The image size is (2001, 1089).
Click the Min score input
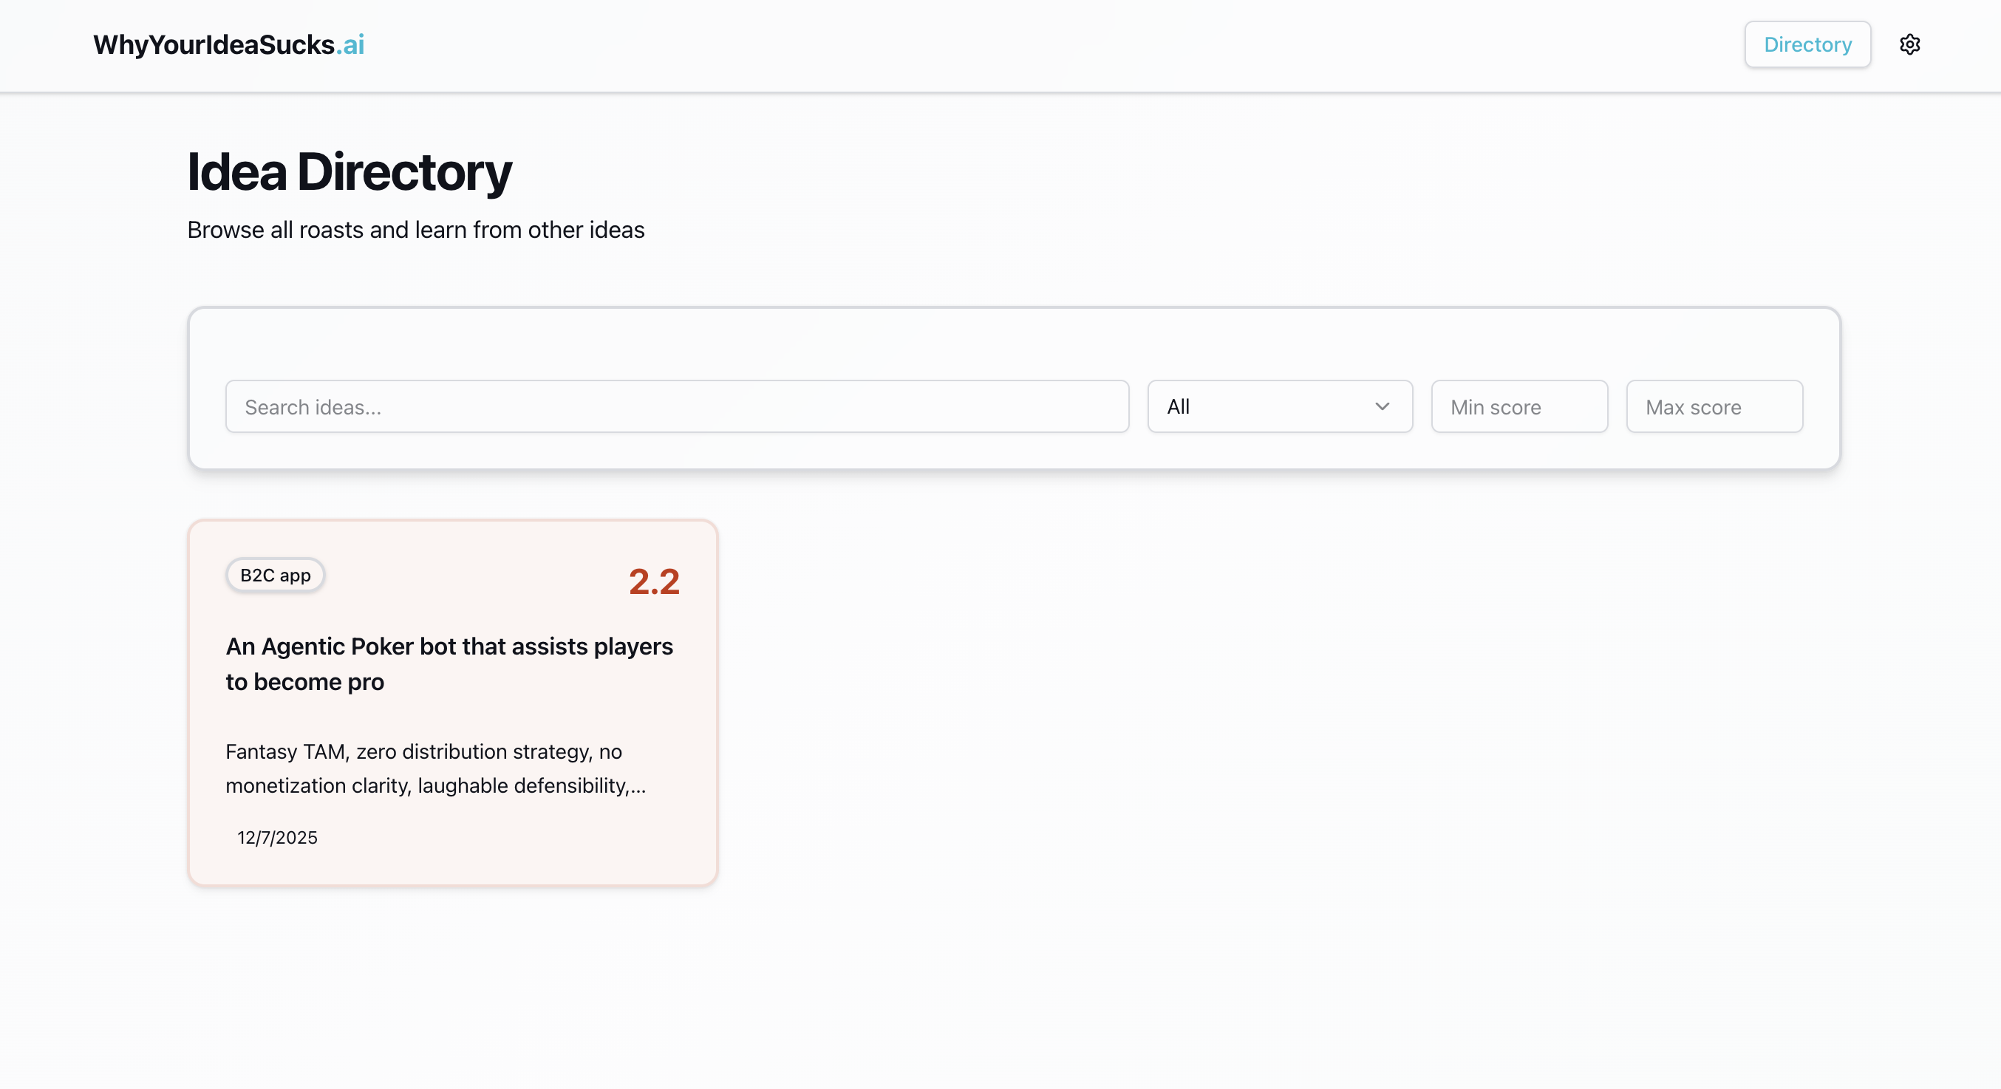[1518, 406]
